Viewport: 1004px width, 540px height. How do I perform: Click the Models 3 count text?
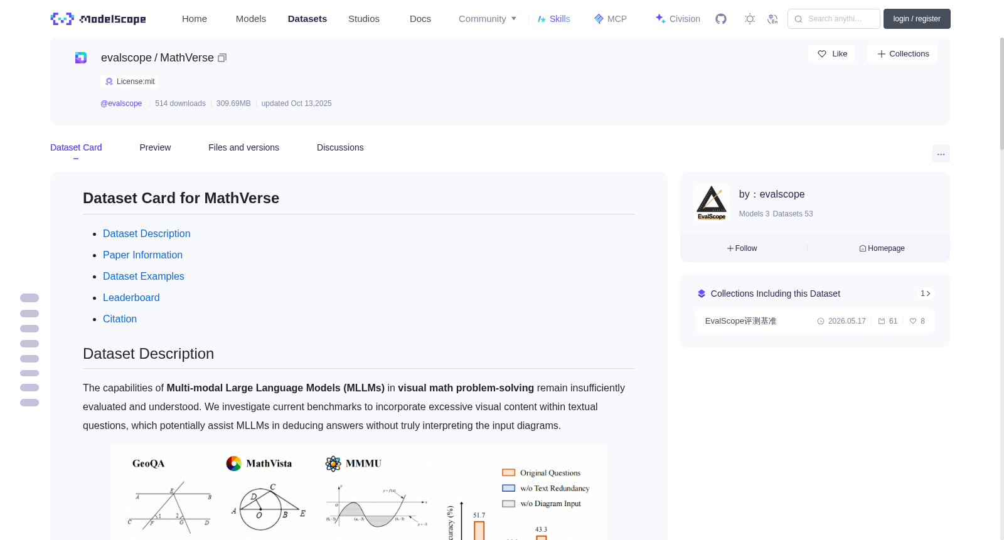[x=754, y=214]
